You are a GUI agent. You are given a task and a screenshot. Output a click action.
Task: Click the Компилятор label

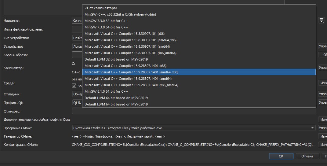click(13, 68)
